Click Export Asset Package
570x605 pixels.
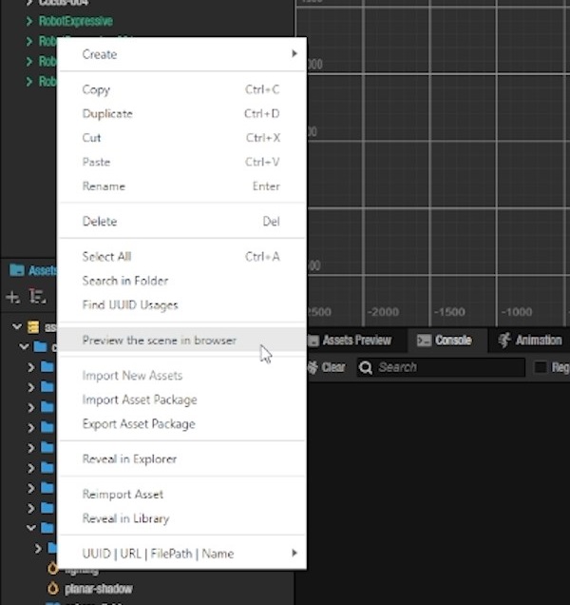(139, 424)
